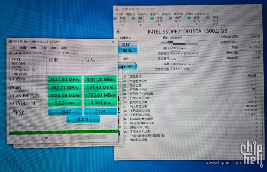Open 硬盘(D) menu in CrystalDiskInfo

166,14
